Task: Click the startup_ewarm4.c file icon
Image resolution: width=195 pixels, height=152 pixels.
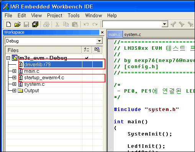Action: [x=21, y=77]
